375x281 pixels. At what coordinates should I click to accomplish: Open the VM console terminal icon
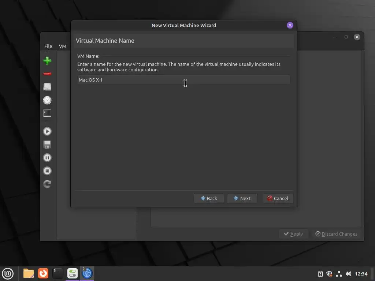coord(47,113)
